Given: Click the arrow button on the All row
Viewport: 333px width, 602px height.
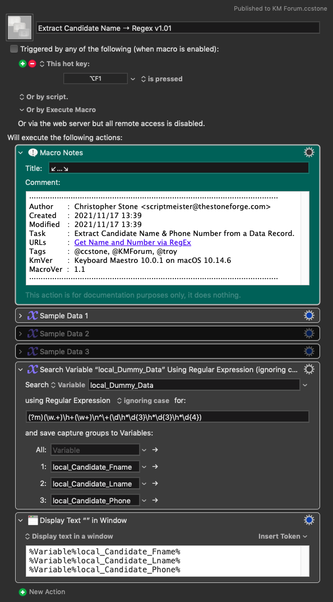Looking at the screenshot, I should click(155, 450).
